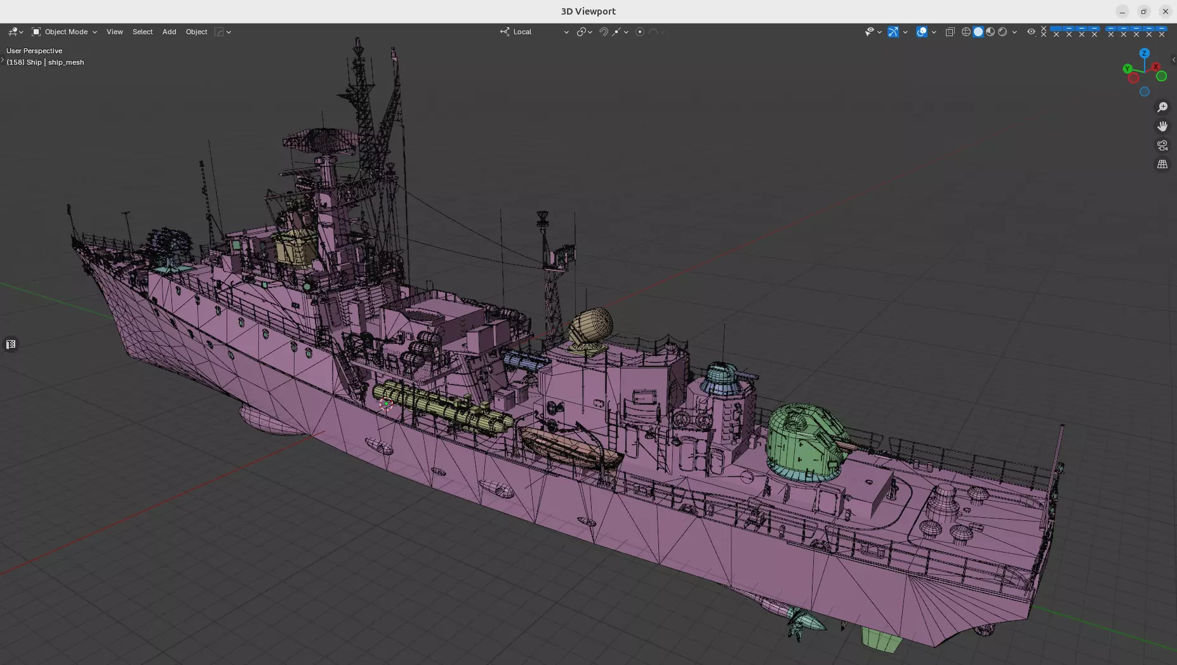Switch to Rendered viewport shading
1177x665 pixels.
(x=1002, y=32)
